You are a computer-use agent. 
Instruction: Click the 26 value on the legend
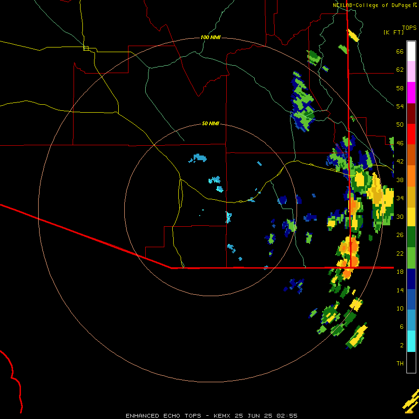tap(400, 235)
